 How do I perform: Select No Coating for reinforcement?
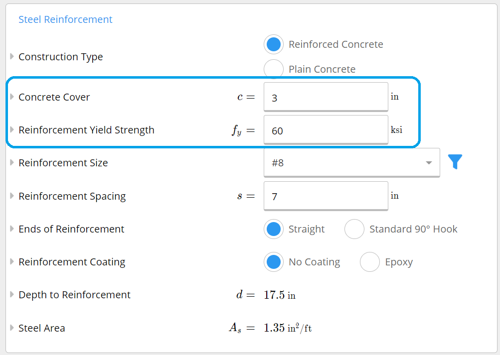(273, 261)
